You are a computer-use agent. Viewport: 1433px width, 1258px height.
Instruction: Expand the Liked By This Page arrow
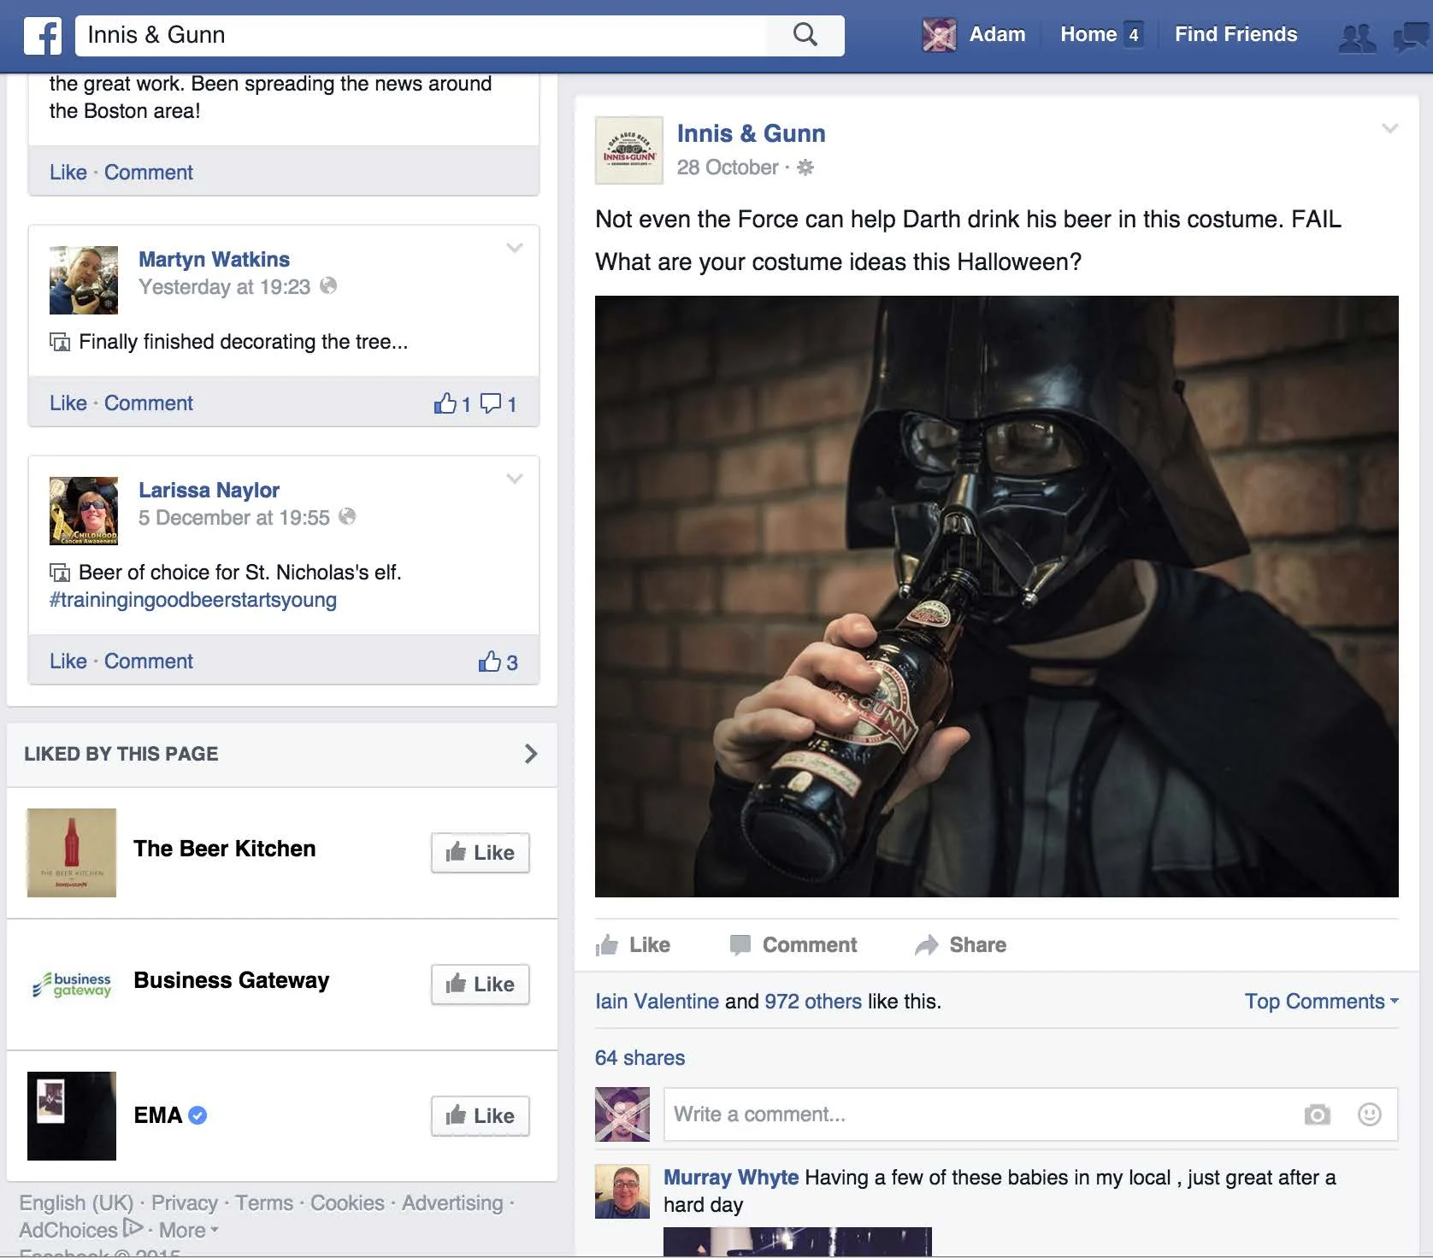click(531, 754)
